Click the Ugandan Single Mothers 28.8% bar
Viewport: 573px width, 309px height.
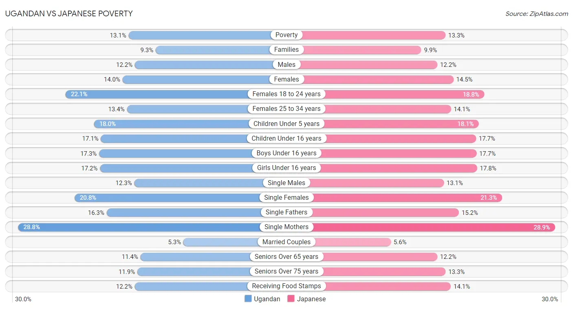[x=152, y=227]
